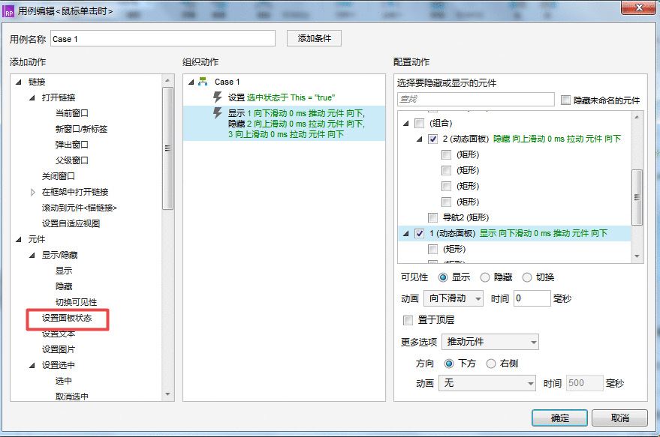The height and width of the screenshot is (437, 660).
Task: Click the lightning icon beside 显示 1 向下滑动 action
Action: point(218,112)
